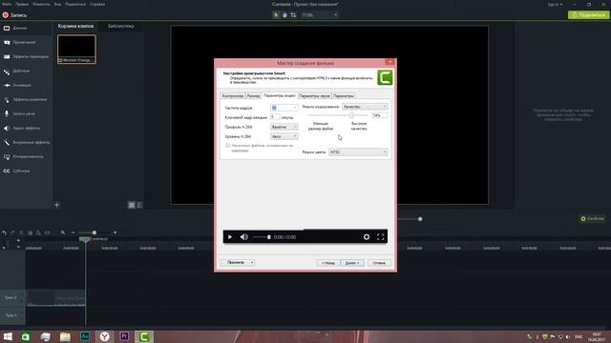This screenshot has height=343, width=611.
Task: Switch to the Controller (Контроллер) tab
Action: coord(233,95)
